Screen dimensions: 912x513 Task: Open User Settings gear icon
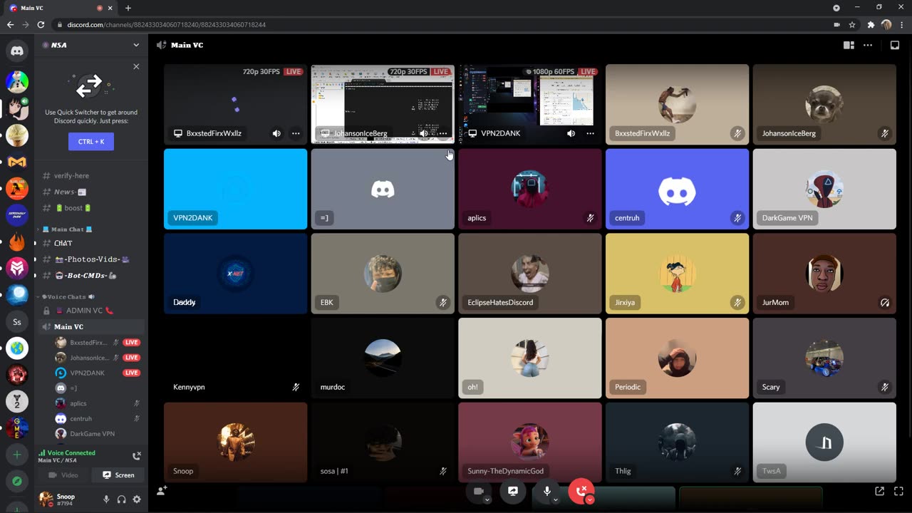tap(137, 499)
